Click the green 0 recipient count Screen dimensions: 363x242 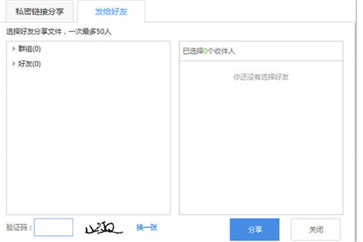point(206,51)
